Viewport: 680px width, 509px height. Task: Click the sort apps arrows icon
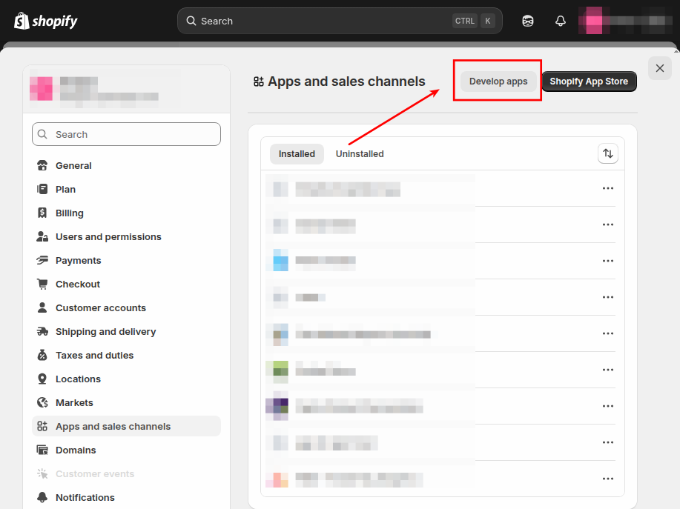[607, 153]
